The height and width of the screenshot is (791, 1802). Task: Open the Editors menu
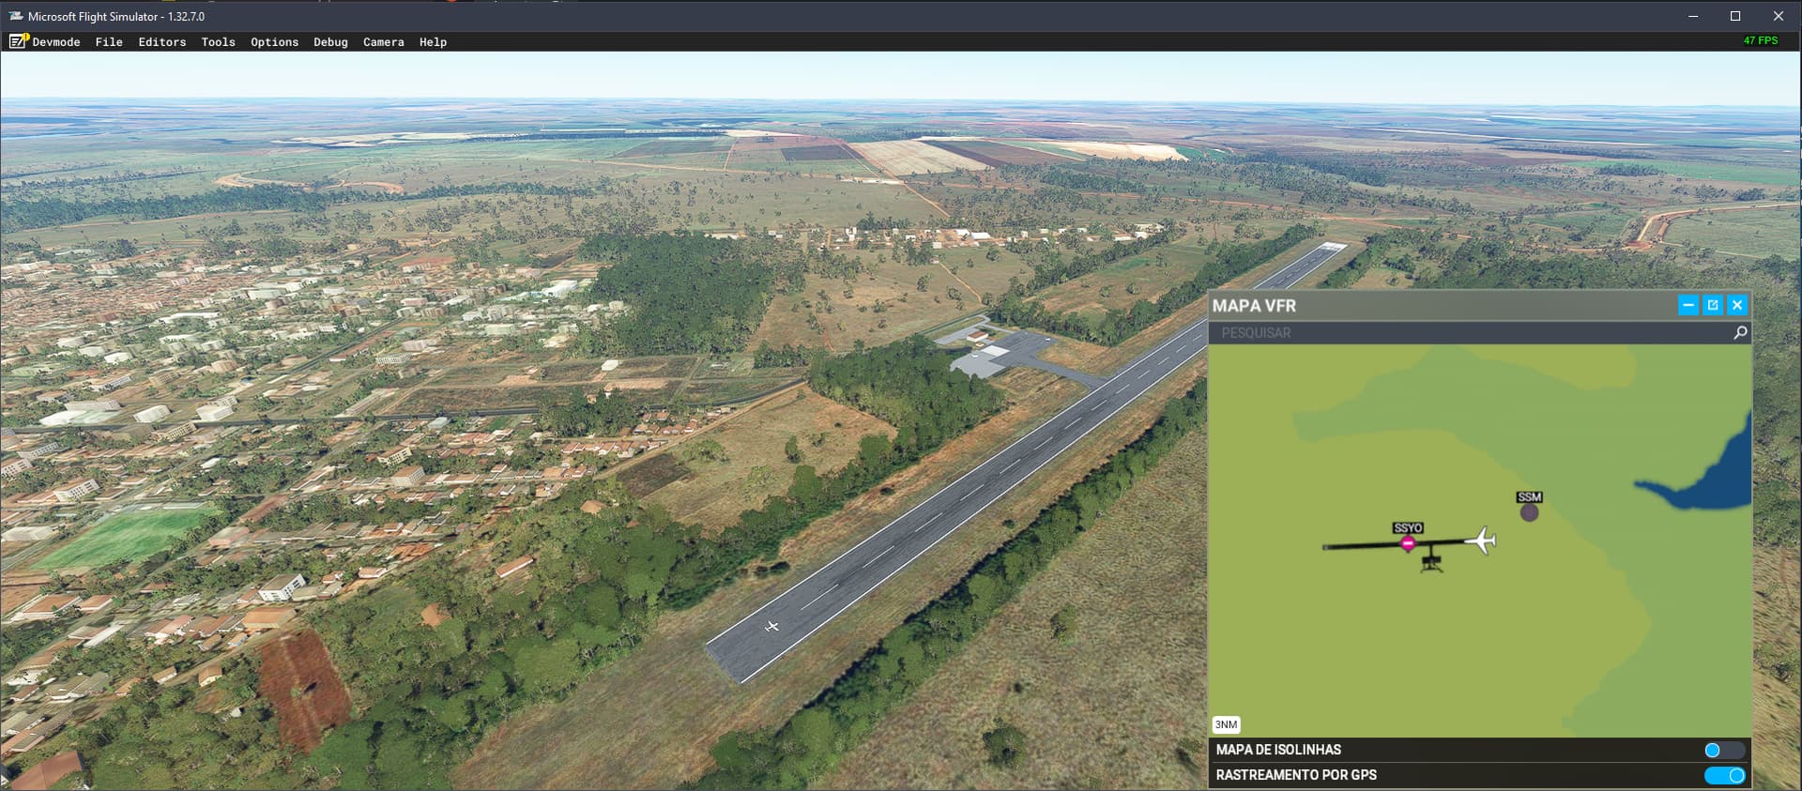pos(162,42)
